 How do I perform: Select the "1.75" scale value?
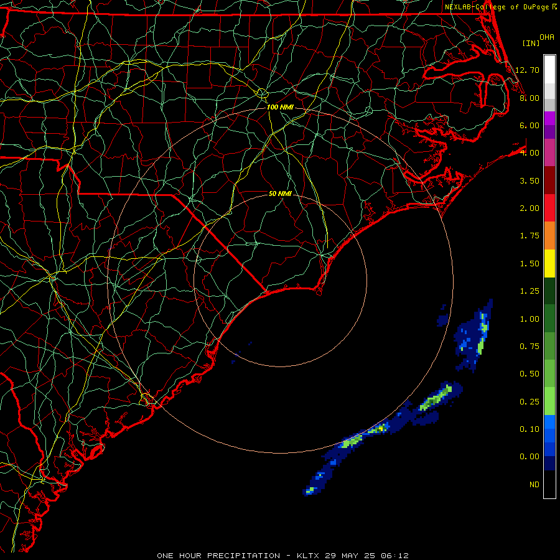point(530,236)
